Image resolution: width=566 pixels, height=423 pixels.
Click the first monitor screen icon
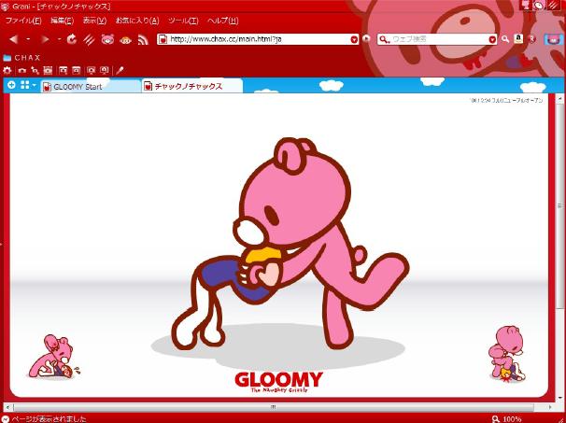(92, 70)
